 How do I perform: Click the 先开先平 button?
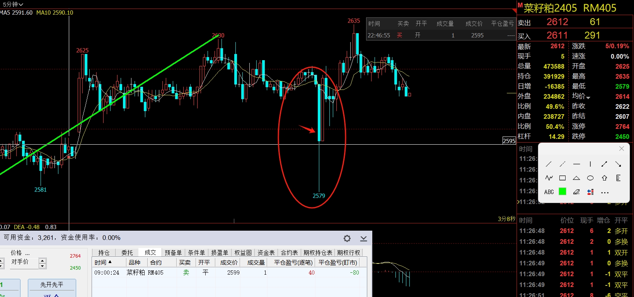click(52, 285)
